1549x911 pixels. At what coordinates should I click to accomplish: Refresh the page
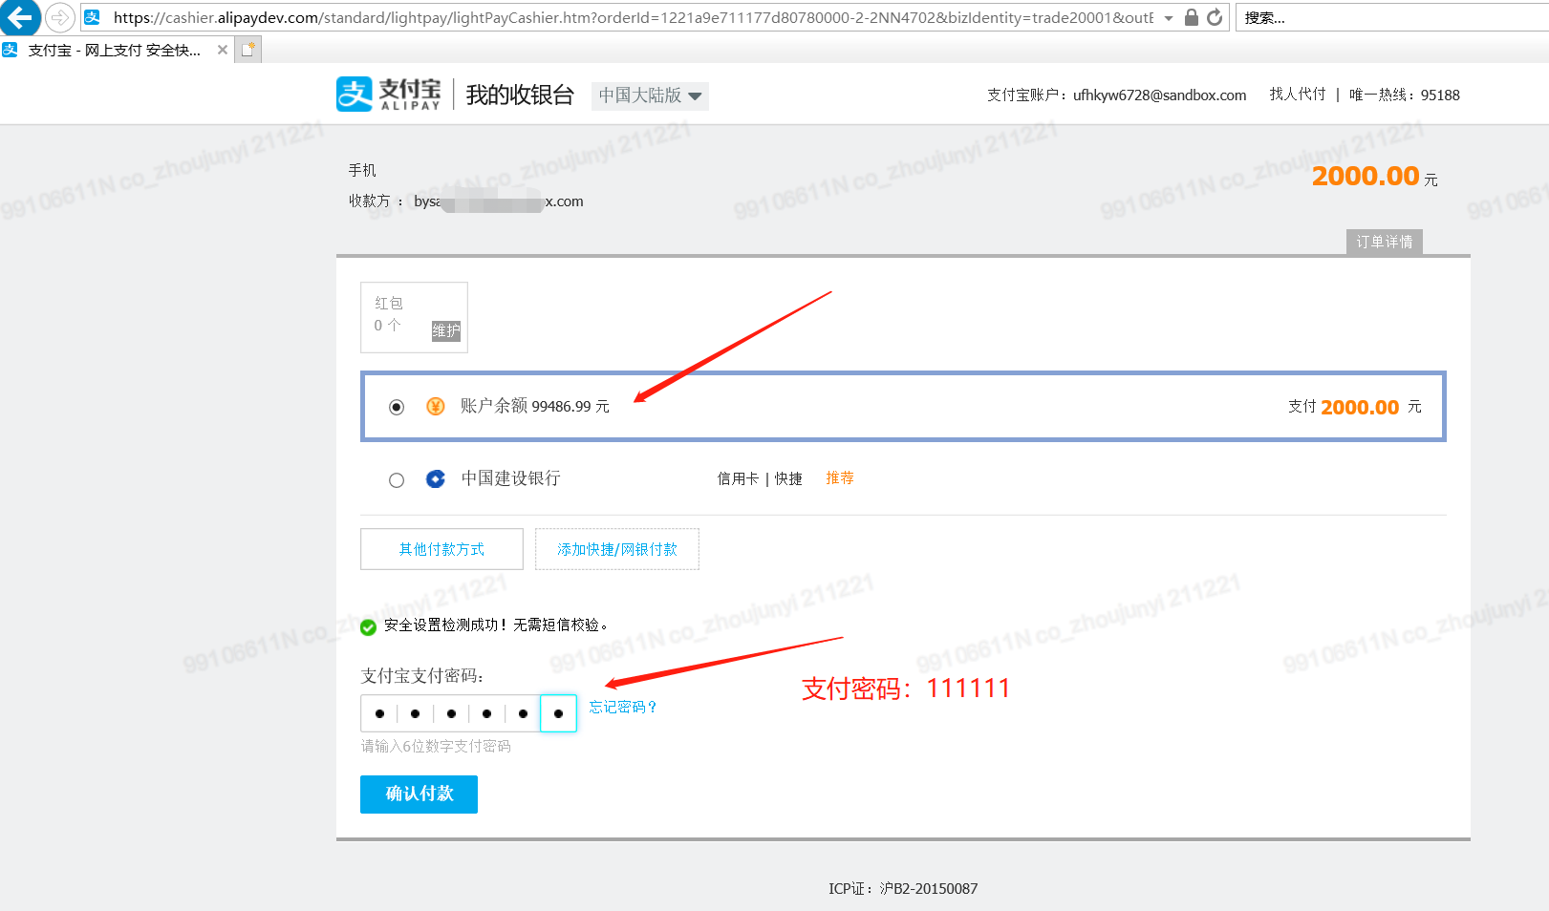click(x=1215, y=17)
